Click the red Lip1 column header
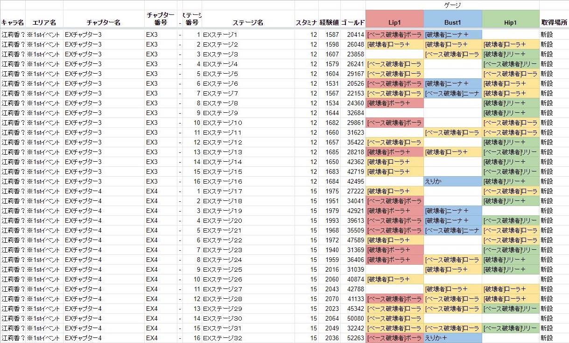 coord(394,22)
